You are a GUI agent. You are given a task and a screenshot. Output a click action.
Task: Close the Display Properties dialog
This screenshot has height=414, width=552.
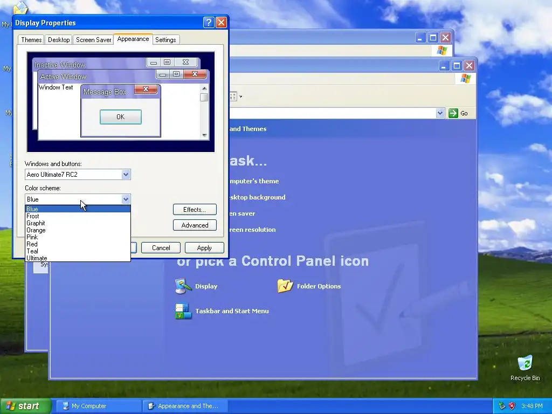tap(221, 23)
